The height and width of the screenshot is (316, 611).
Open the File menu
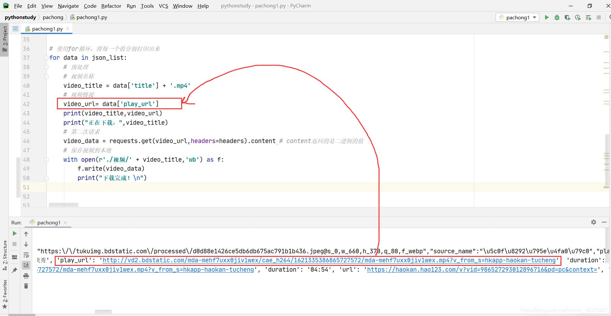(18, 6)
